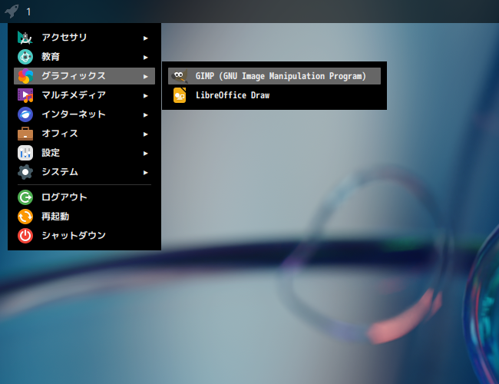
Task: Choose ログアウト from the menu
Action: click(x=84, y=197)
